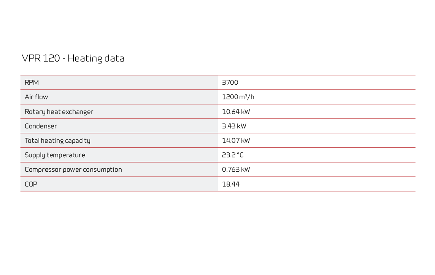Click the number 1200 in Air flow row
435x275 pixels.
[x=230, y=97]
